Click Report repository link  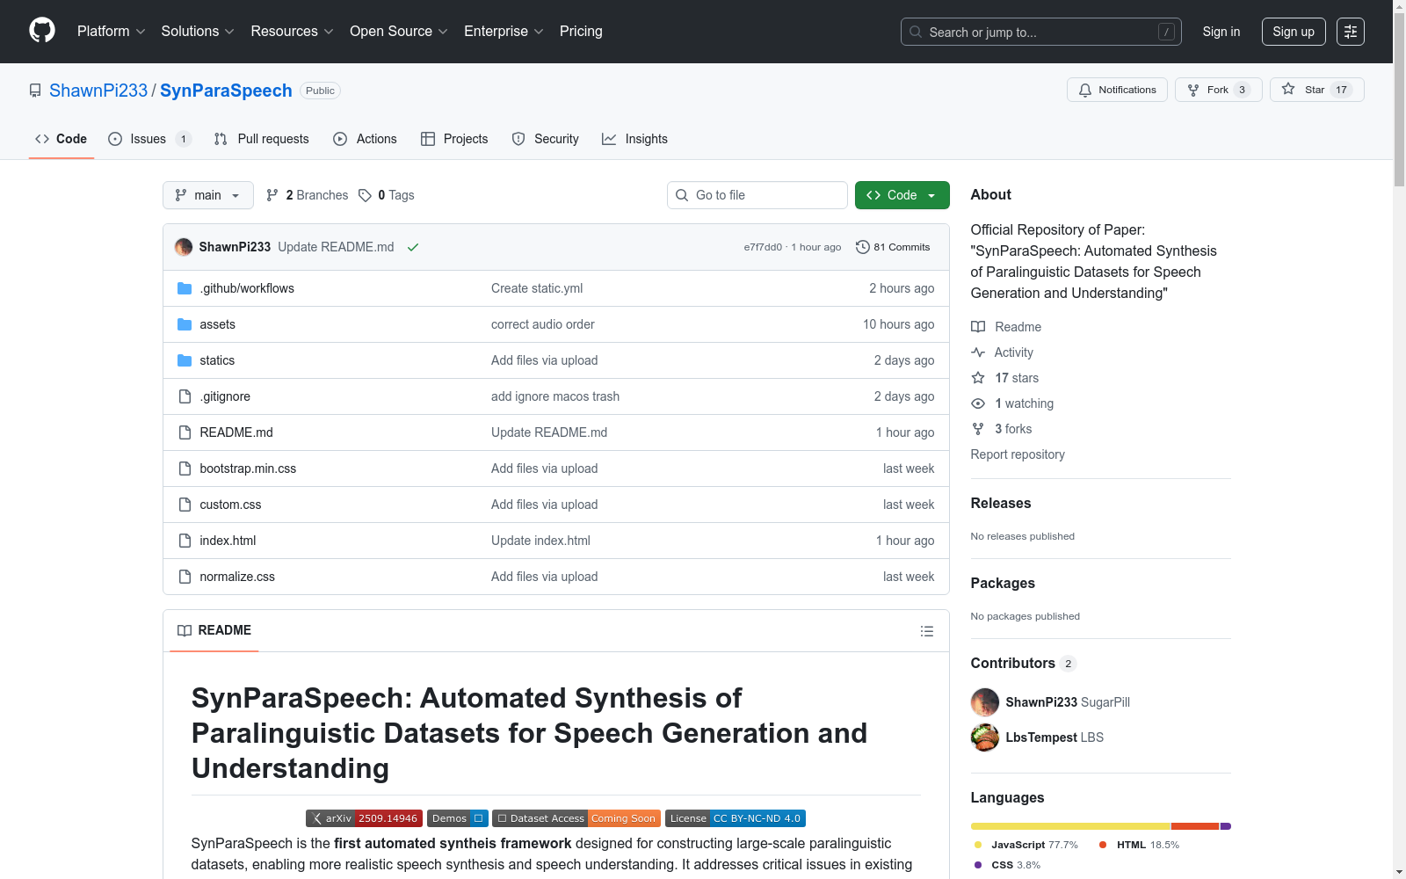(x=1018, y=454)
